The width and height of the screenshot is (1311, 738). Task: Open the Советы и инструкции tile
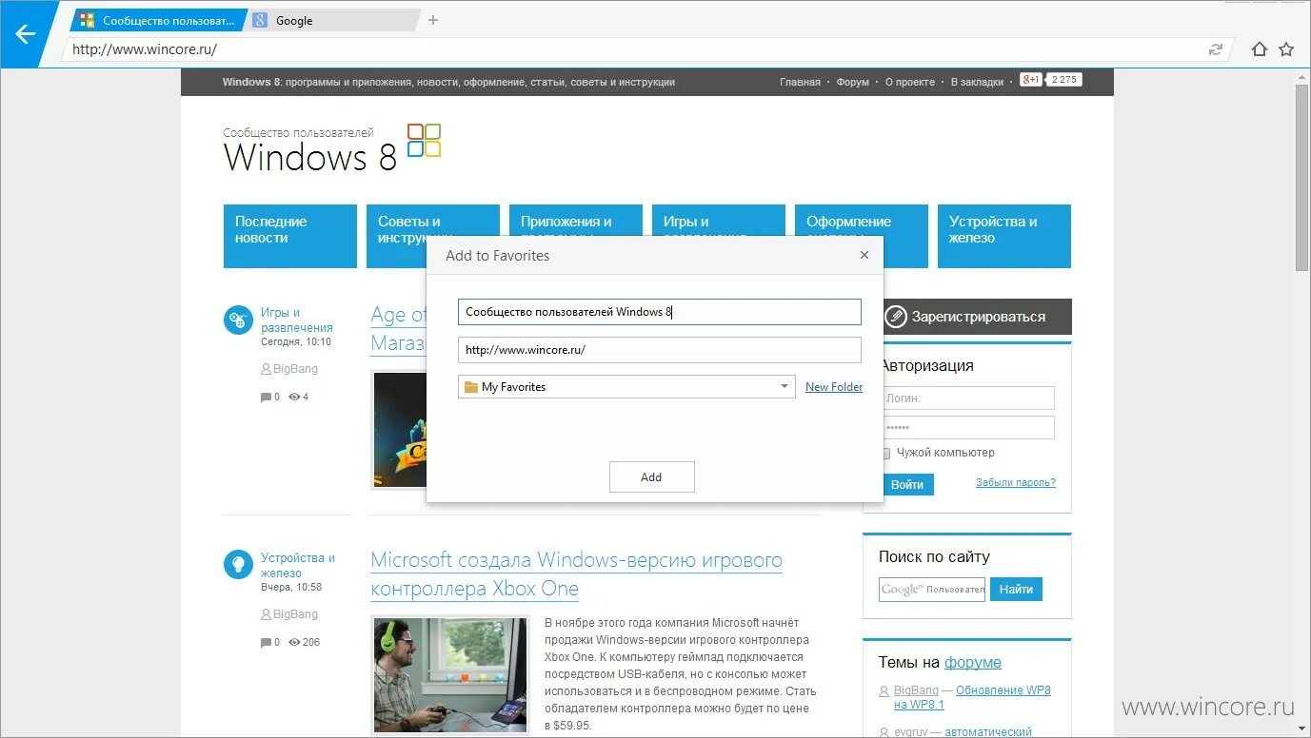point(433,222)
